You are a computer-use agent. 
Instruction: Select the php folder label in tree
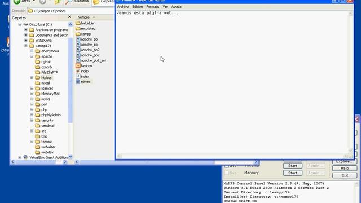pyautogui.click(x=44, y=109)
